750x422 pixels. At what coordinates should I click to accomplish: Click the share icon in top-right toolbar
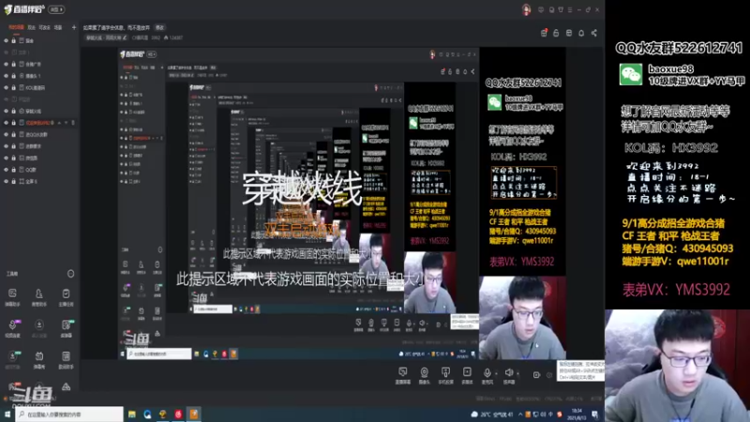tap(594, 33)
